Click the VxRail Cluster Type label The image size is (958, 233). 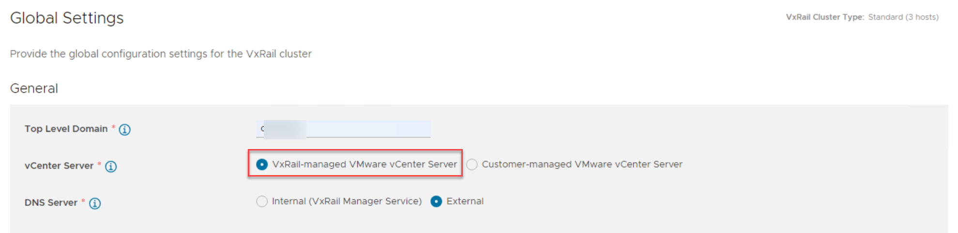[824, 17]
